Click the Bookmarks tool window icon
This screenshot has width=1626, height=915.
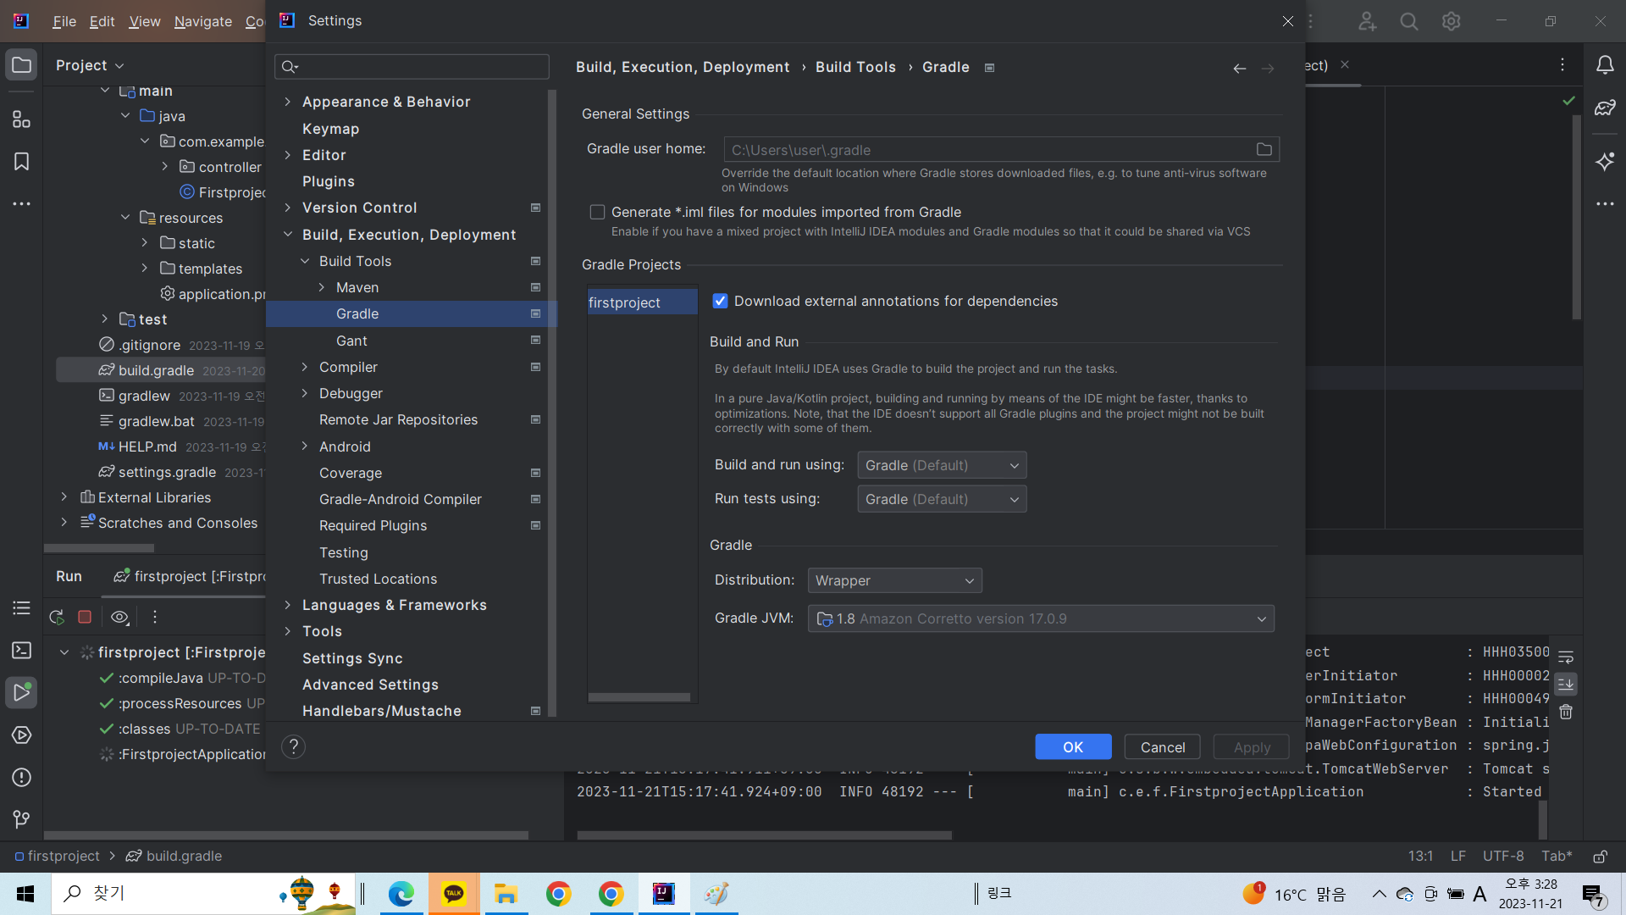coord(21,162)
